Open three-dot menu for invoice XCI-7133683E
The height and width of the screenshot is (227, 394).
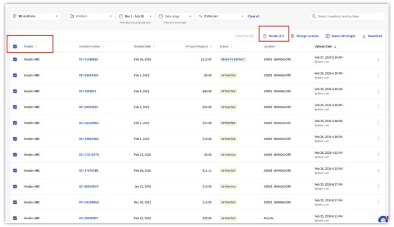[x=378, y=59]
